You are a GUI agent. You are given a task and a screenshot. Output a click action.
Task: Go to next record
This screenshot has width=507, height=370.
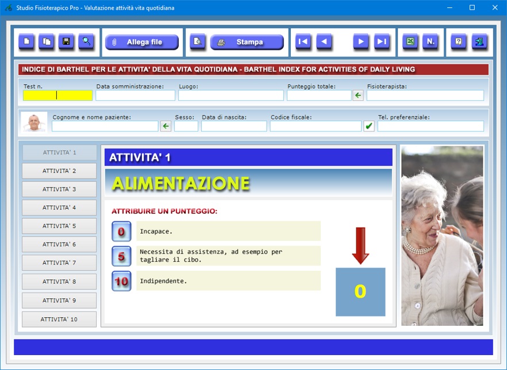[361, 42]
